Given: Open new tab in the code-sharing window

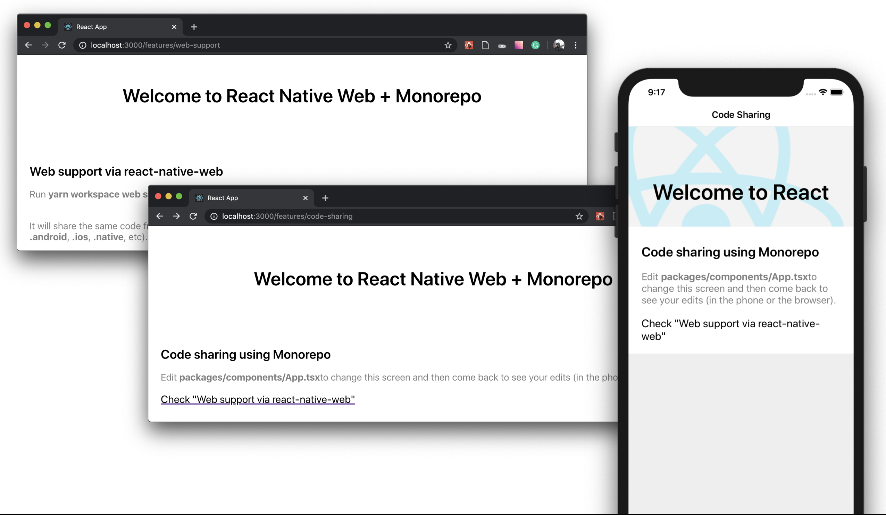Looking at the screenshot, I should point(325,198).
